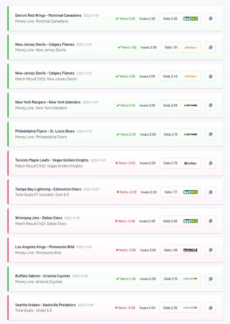Open Betsson odds 1.91 button
Screen dimensions: 230x324
click(x=181, y=47)
